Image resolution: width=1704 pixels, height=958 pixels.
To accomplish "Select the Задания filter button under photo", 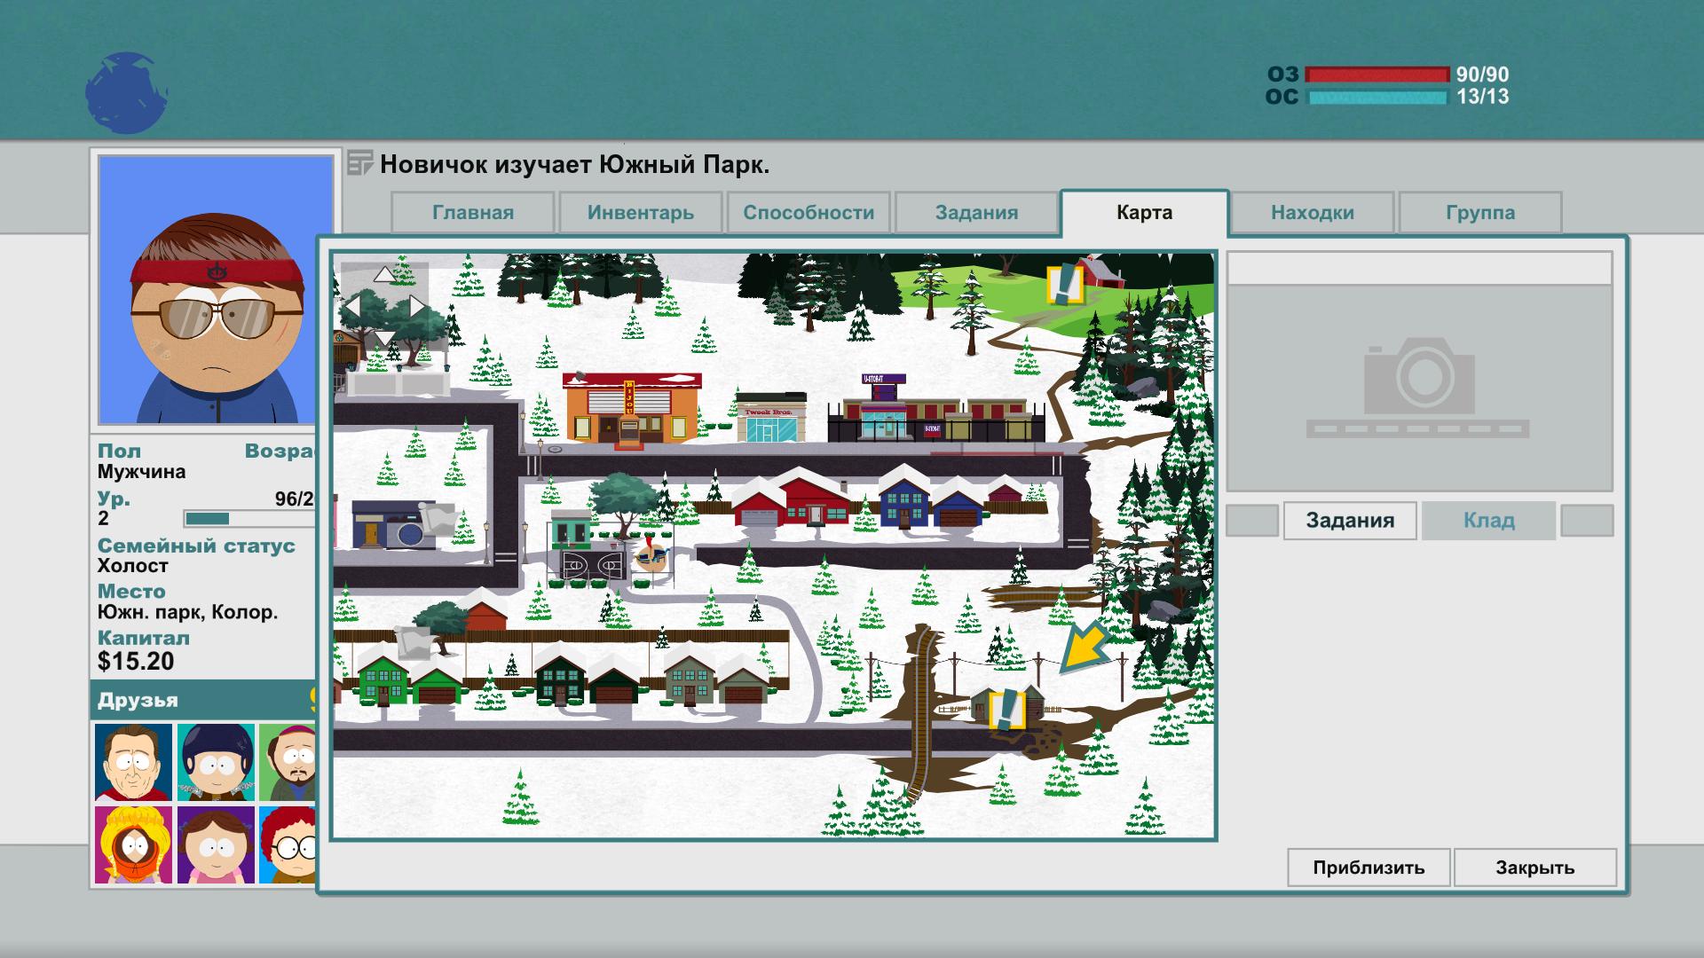I will 1350,521.
